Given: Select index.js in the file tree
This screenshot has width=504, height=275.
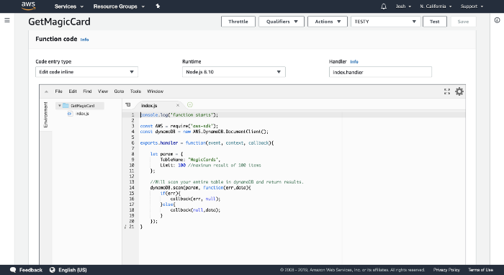Looking at the screenshot, I should click(x=82, y=114).
